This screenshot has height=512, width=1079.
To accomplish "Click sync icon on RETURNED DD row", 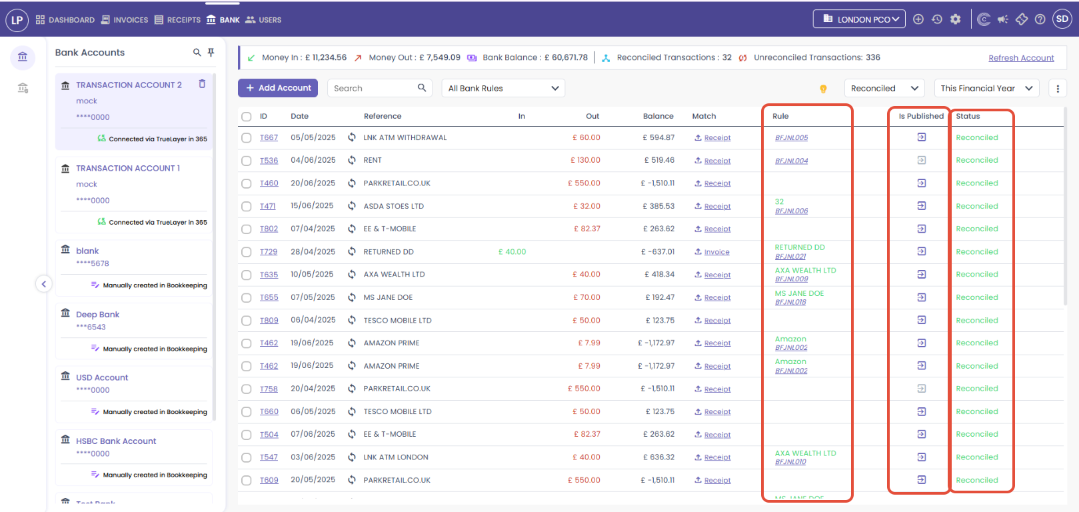I will 352,251.
